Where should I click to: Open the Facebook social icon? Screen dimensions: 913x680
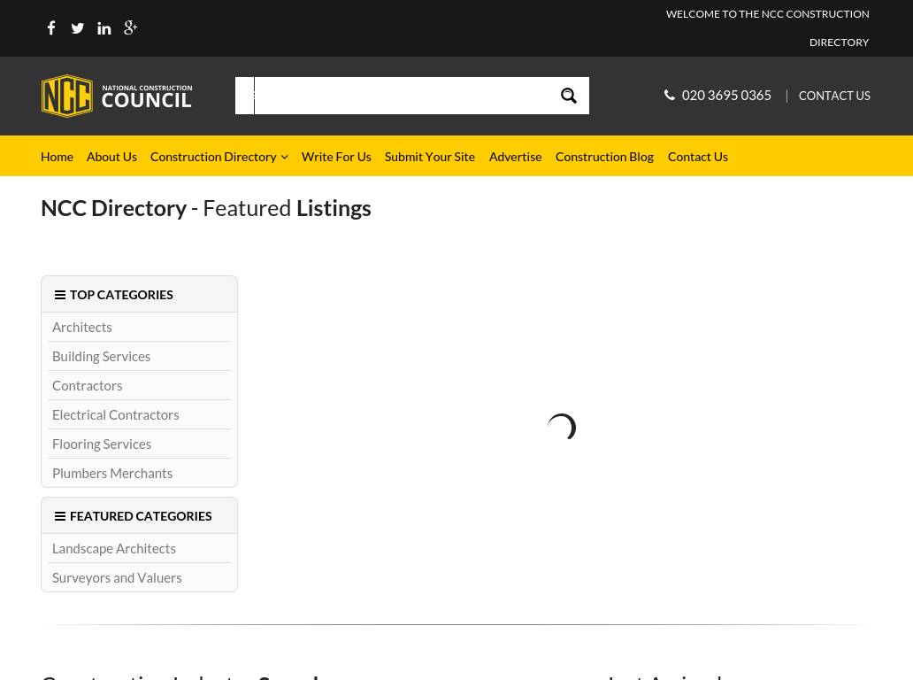click(x=51, y=28)
